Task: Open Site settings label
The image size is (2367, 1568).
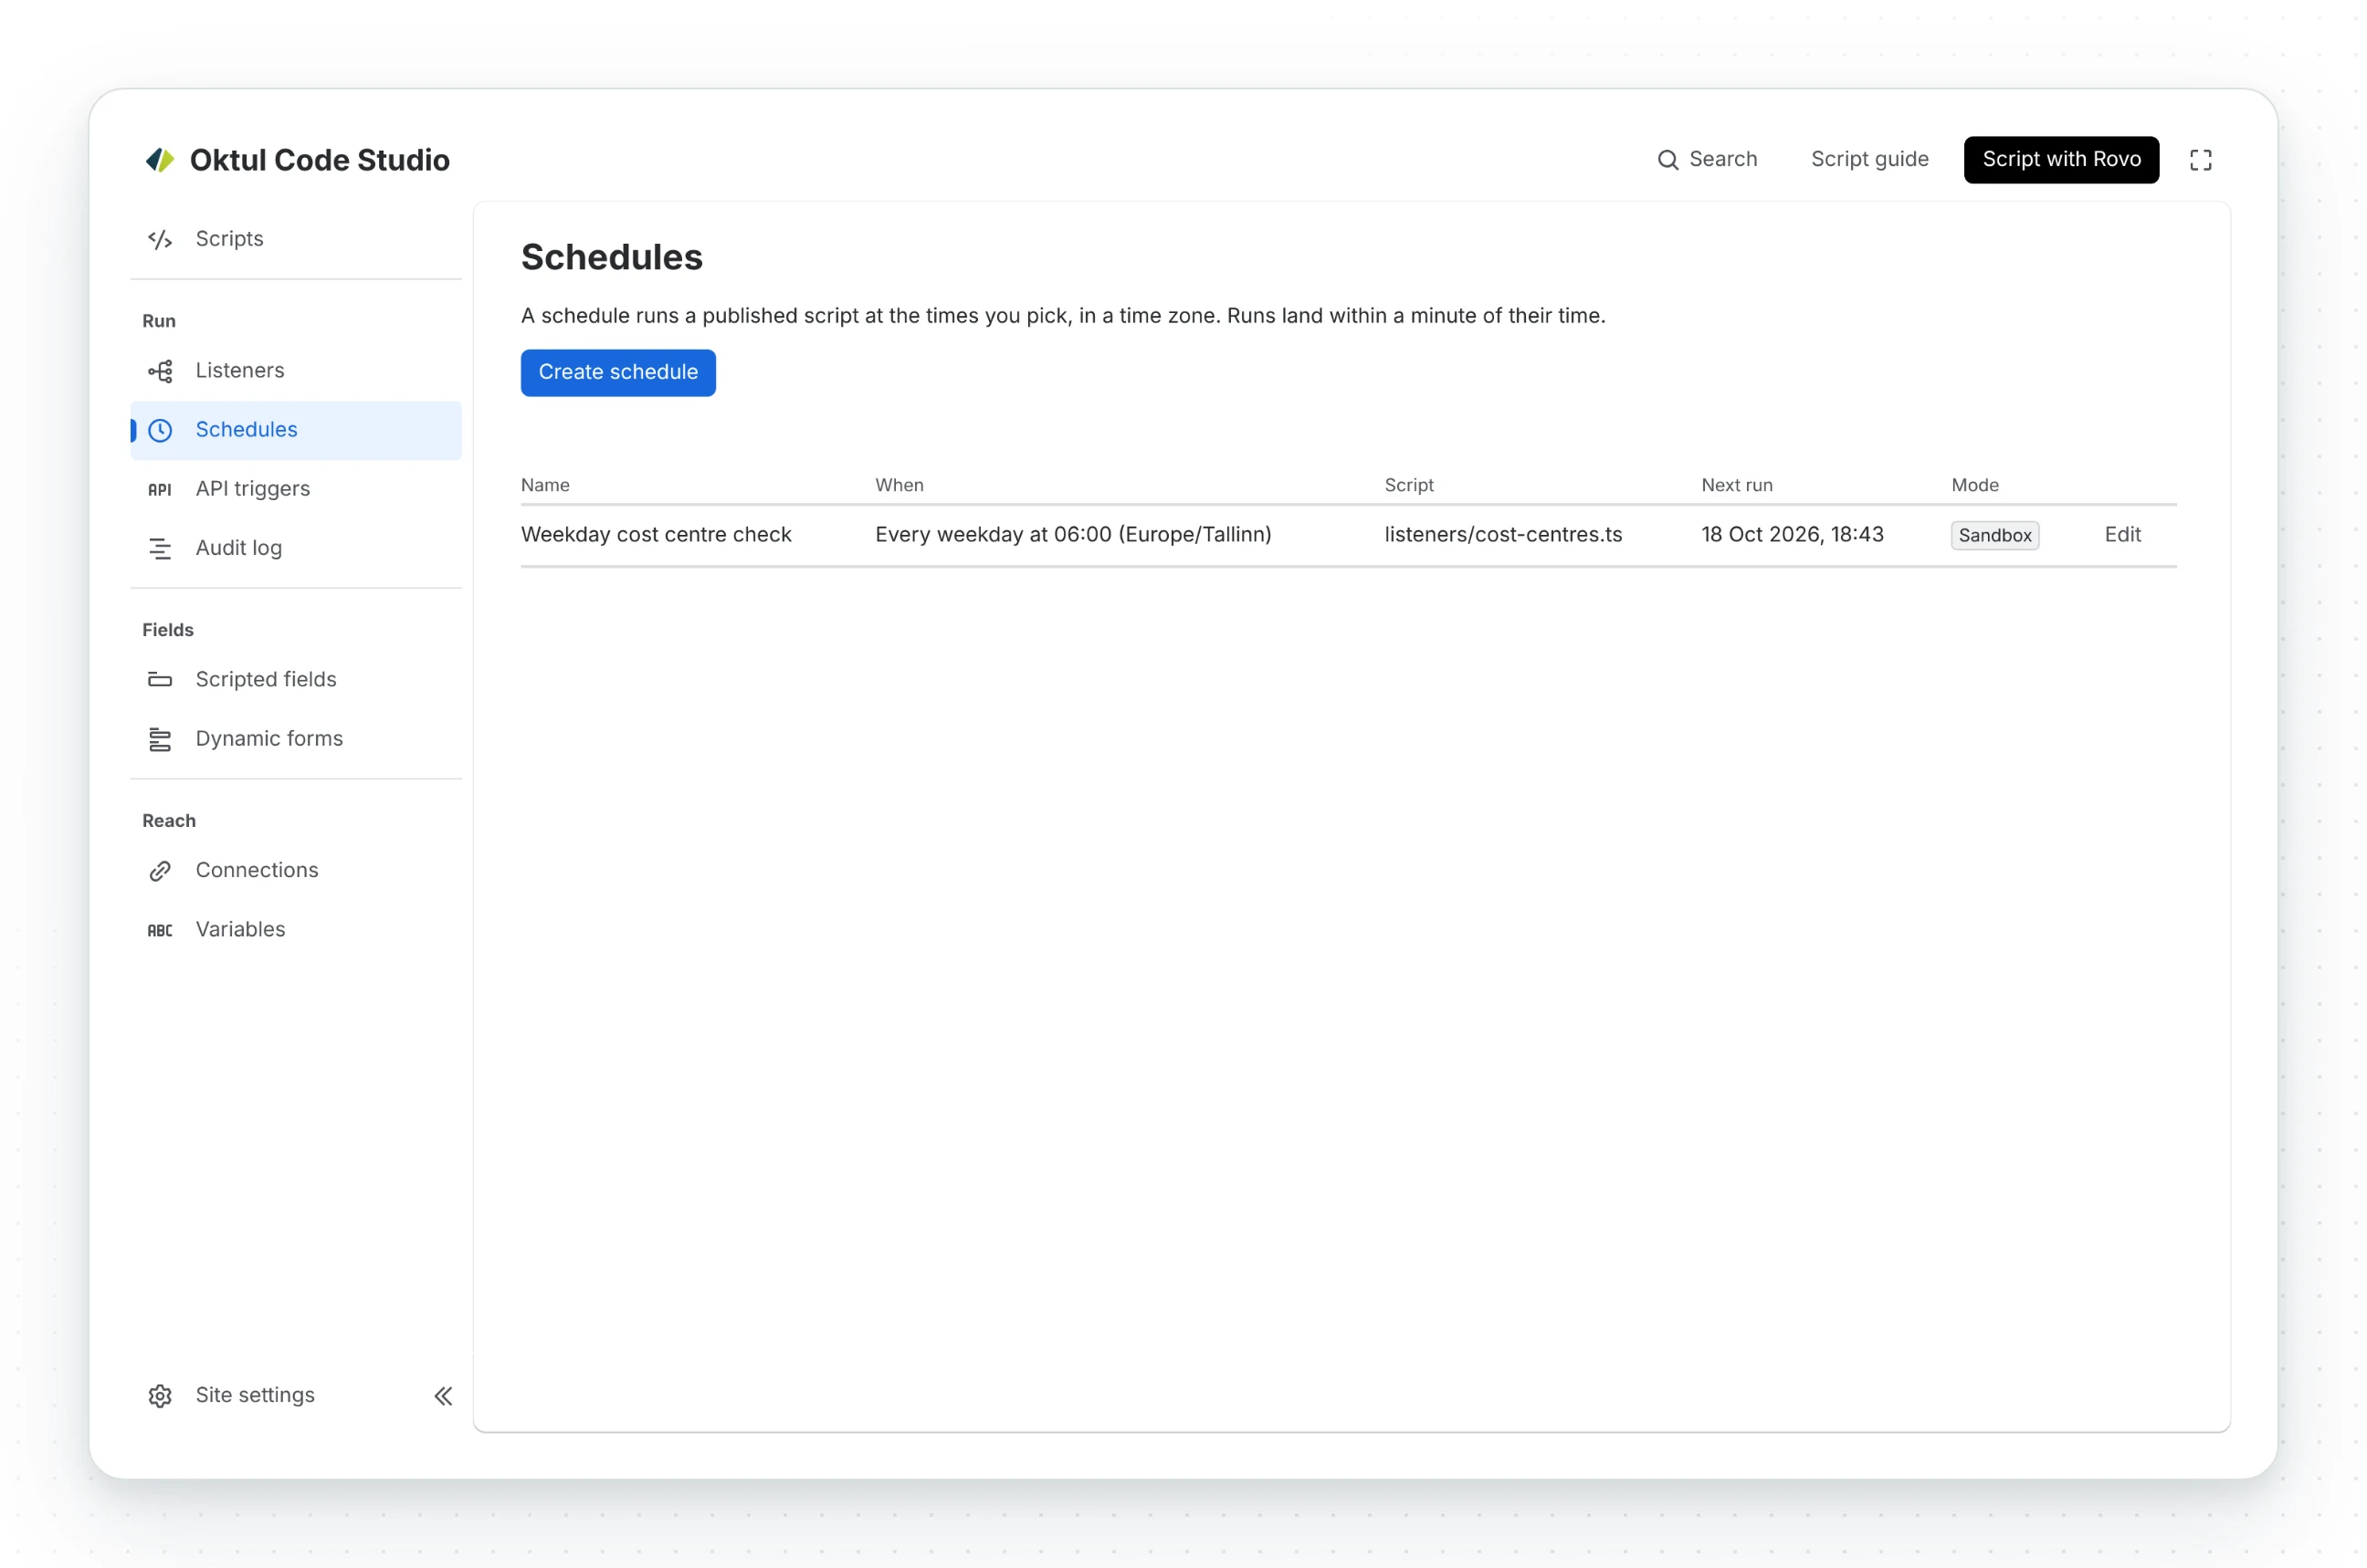Action: [x=255, y=1395]
